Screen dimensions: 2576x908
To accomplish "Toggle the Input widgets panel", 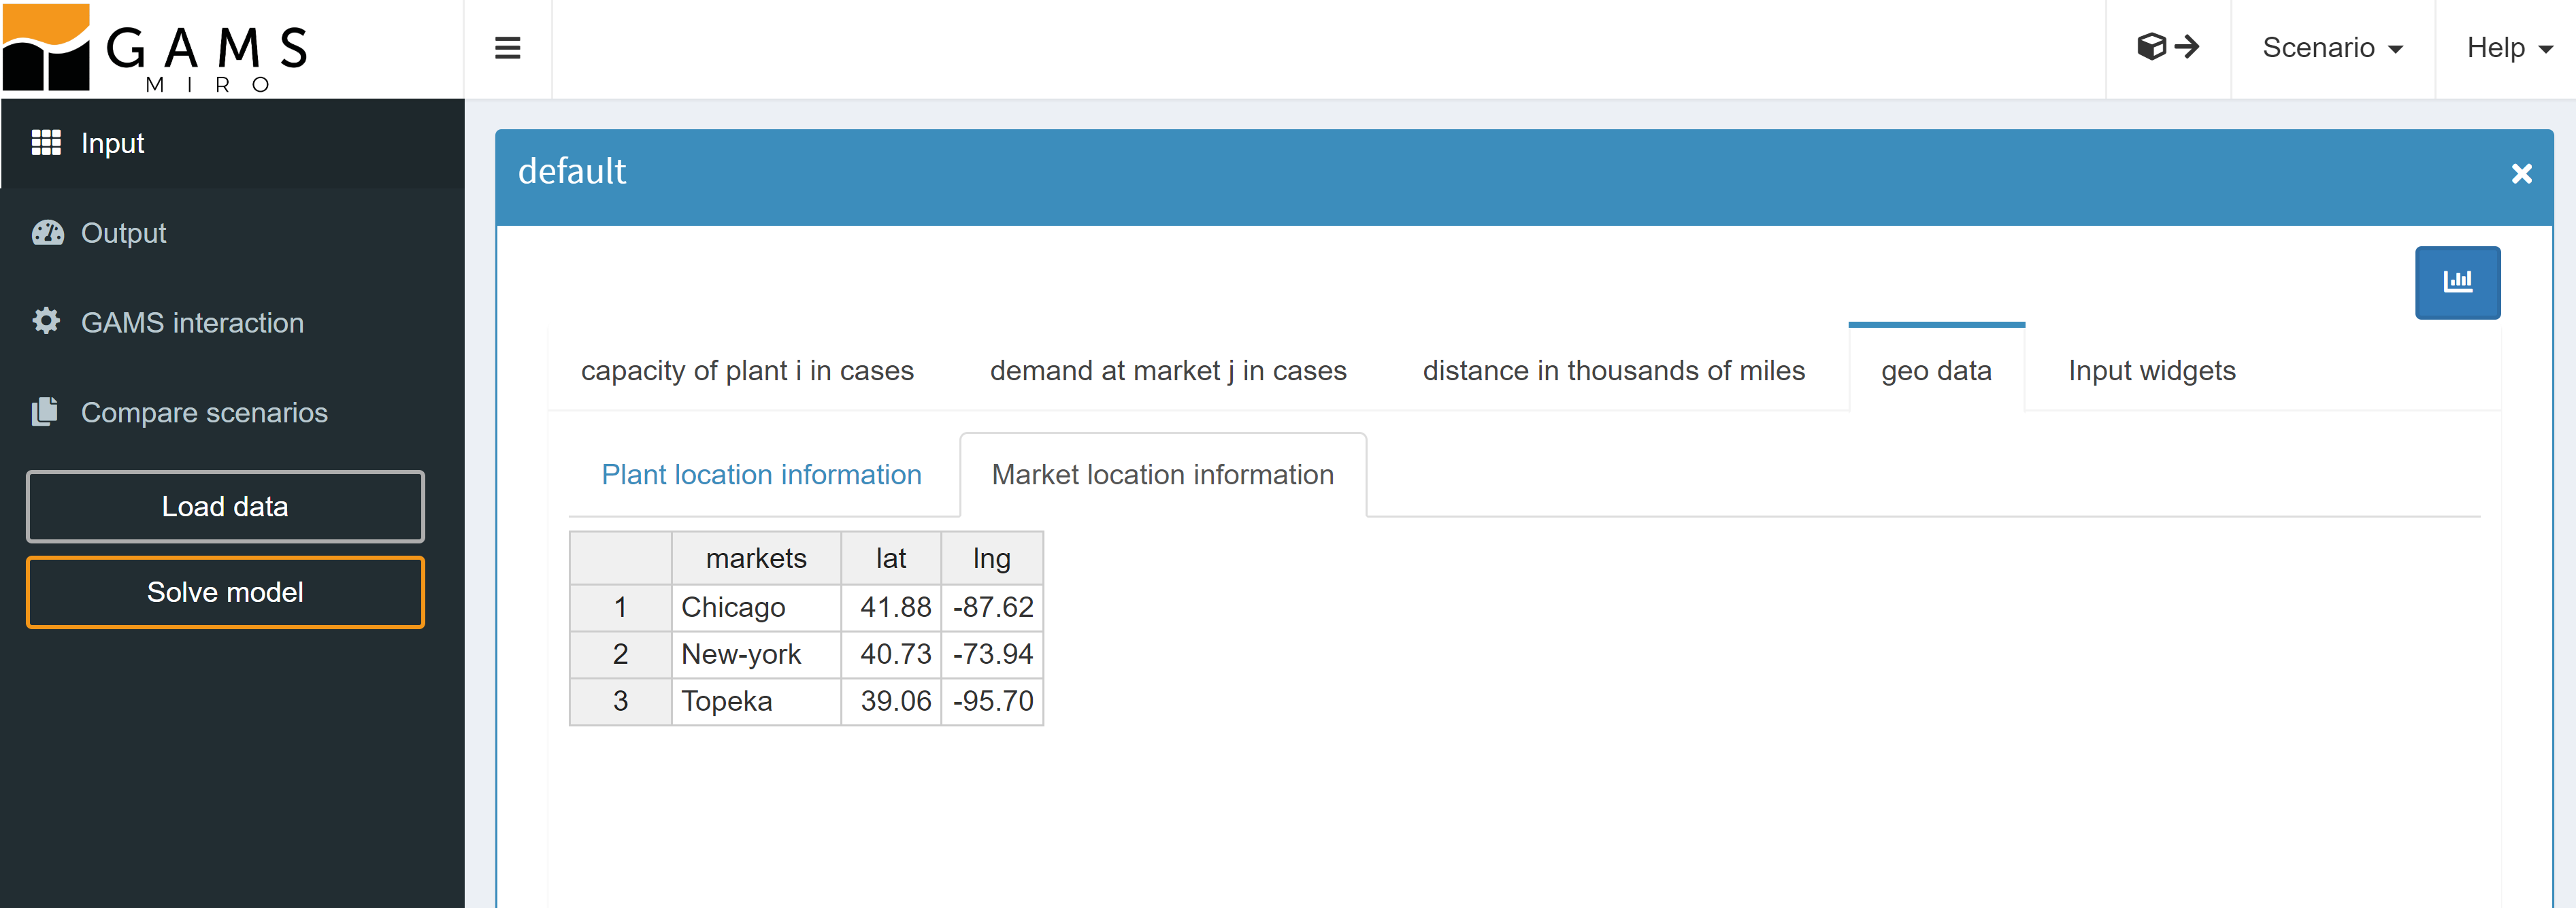I will 2152,369.
